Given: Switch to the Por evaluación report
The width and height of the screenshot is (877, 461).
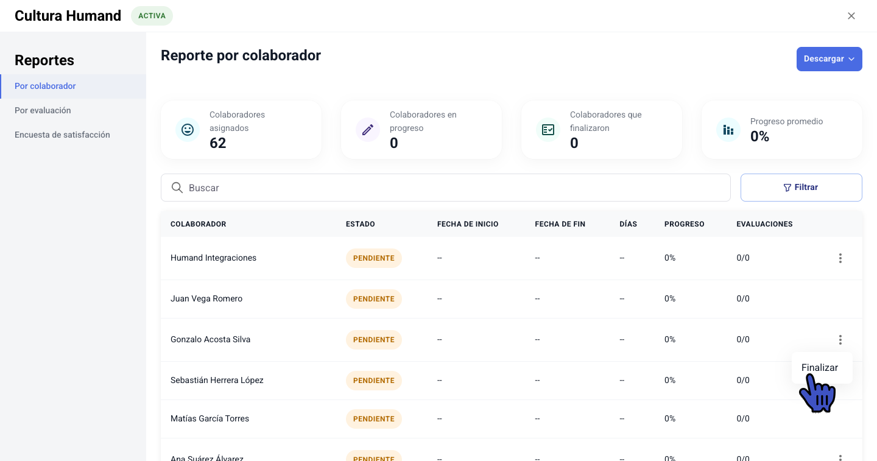Looking at the screenshot, I should tap(73, 110).
